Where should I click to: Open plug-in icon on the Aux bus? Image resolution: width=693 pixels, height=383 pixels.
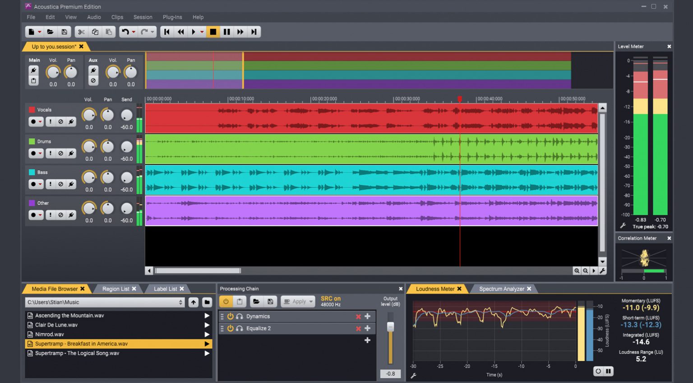point(93,70)
